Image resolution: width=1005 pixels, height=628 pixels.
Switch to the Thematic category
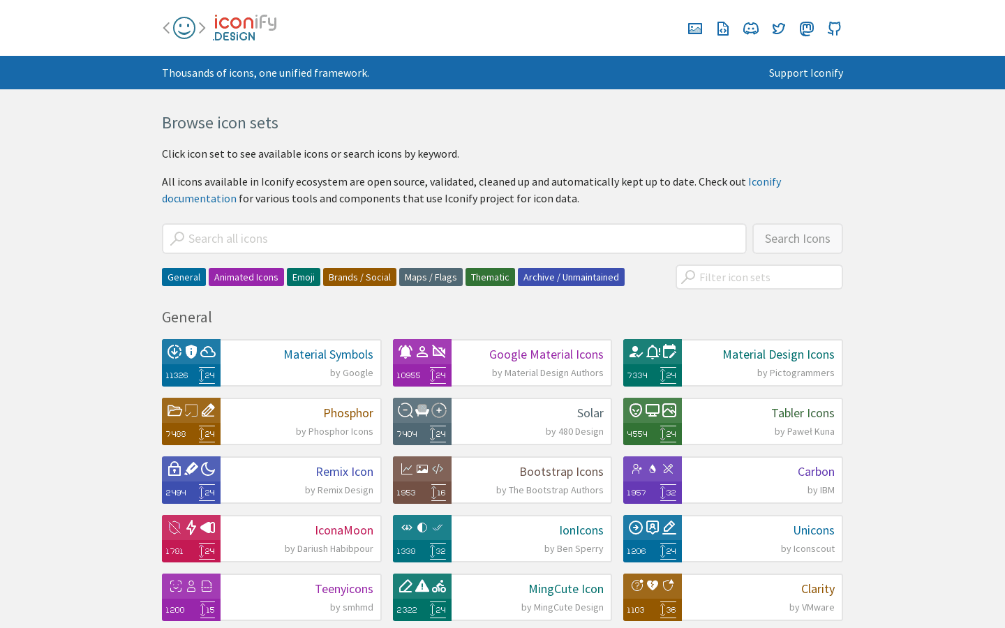490,277
